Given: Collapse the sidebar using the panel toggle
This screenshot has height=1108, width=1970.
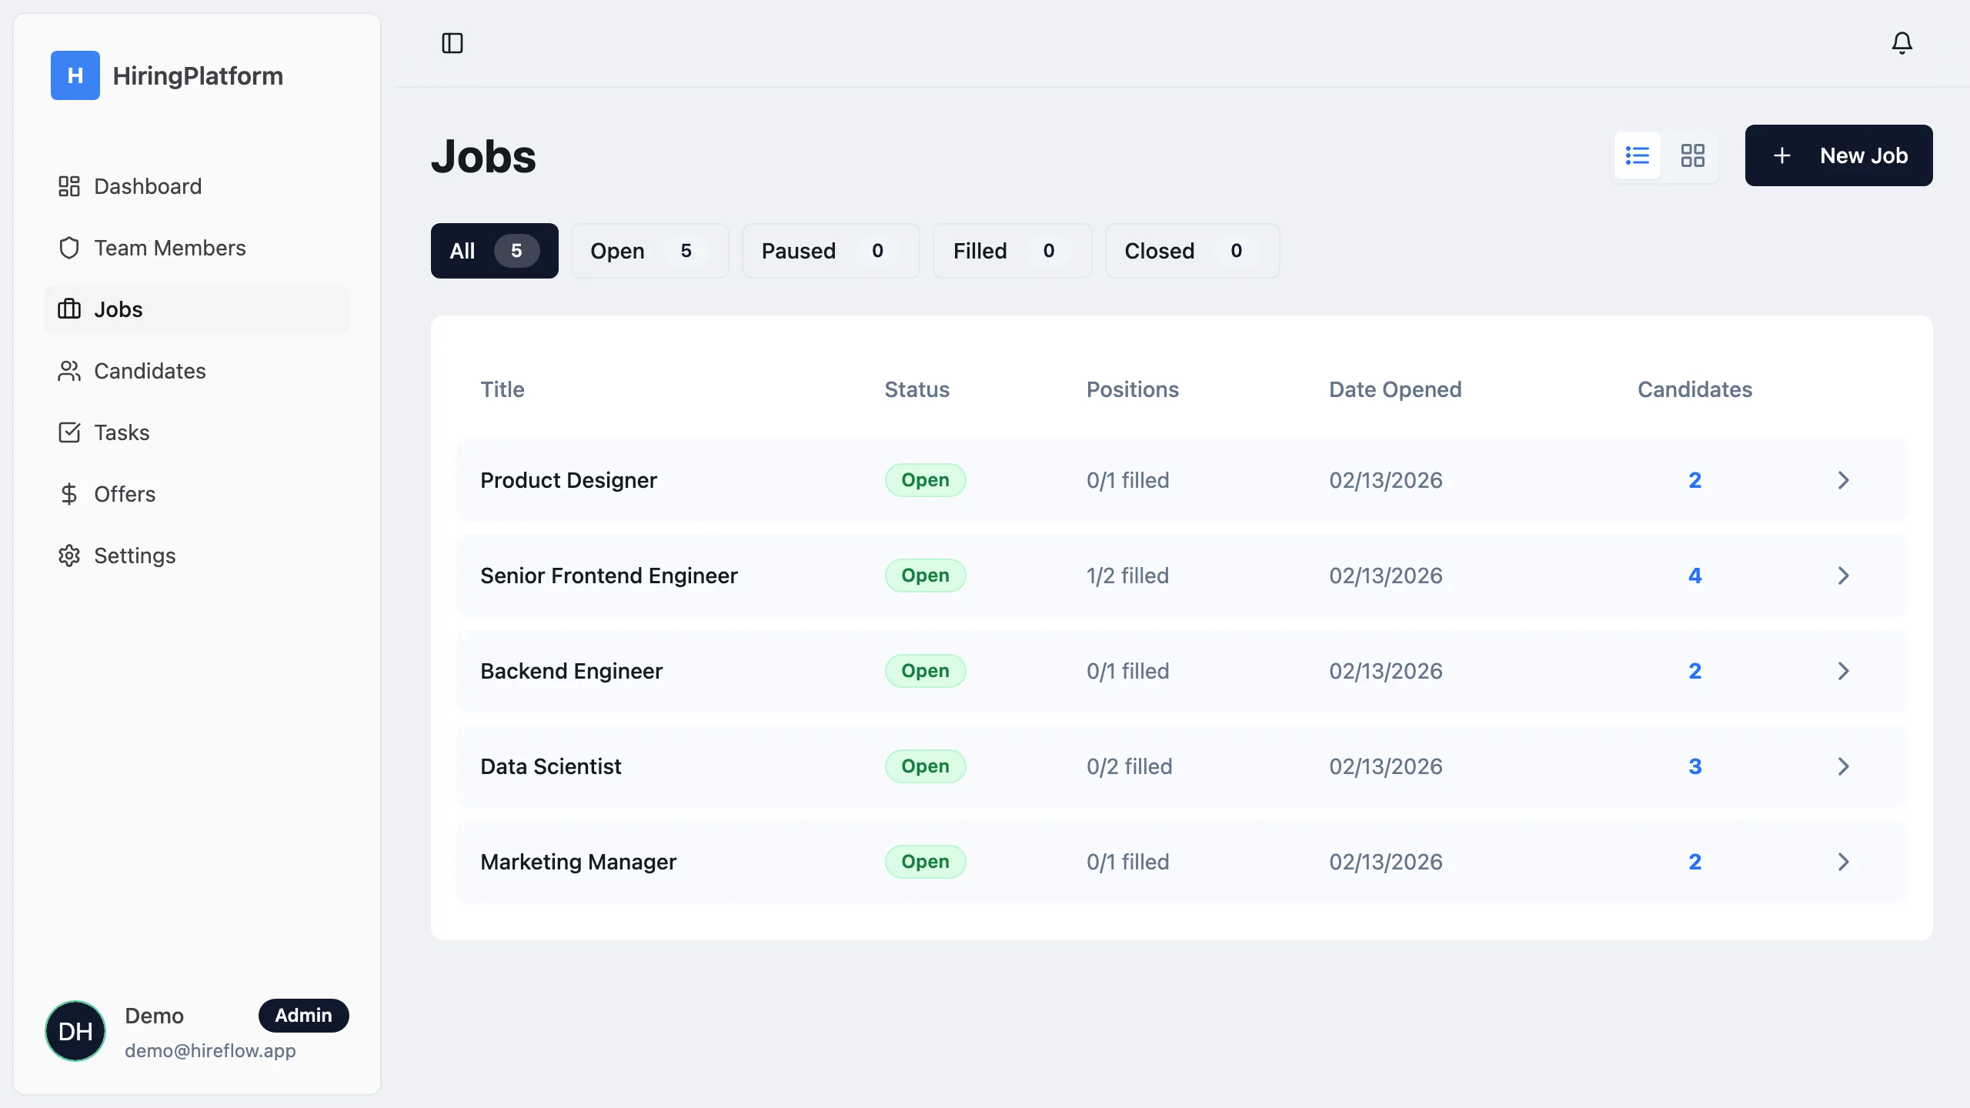Looking at the screenshot, I should pos(451,44).
